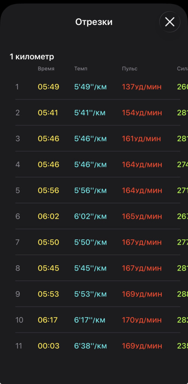
Task: Tap the Пульс column header
Action: coord(130,69)
